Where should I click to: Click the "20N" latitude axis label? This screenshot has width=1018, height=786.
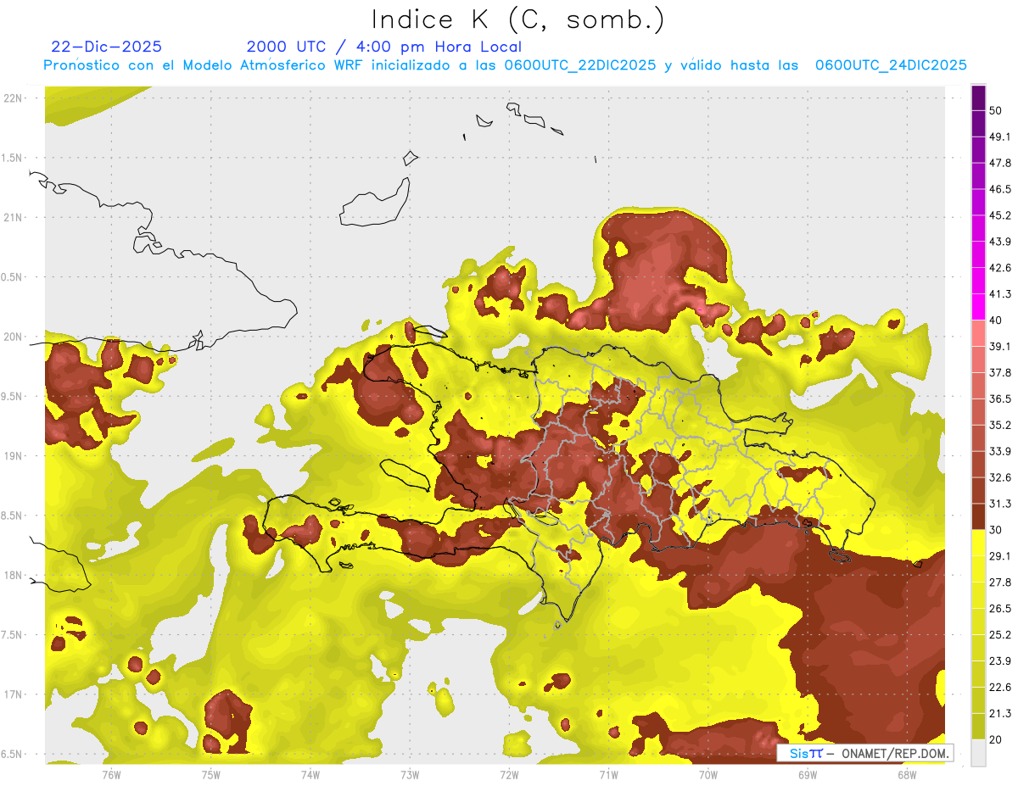pos(13,337)
